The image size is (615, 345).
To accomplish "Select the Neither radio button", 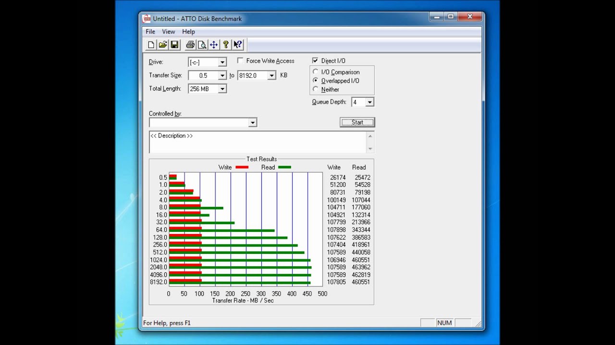I will (x=316, y=89).
